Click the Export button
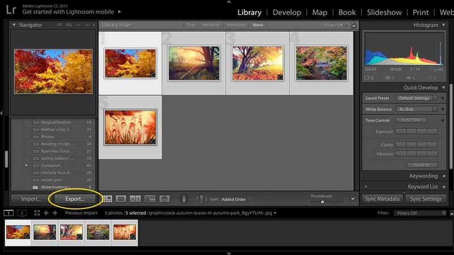 [x=75, y=199]
